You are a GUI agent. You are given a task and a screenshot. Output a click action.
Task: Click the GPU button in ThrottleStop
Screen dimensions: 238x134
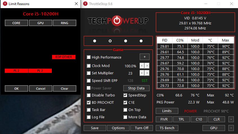point(213,128)
